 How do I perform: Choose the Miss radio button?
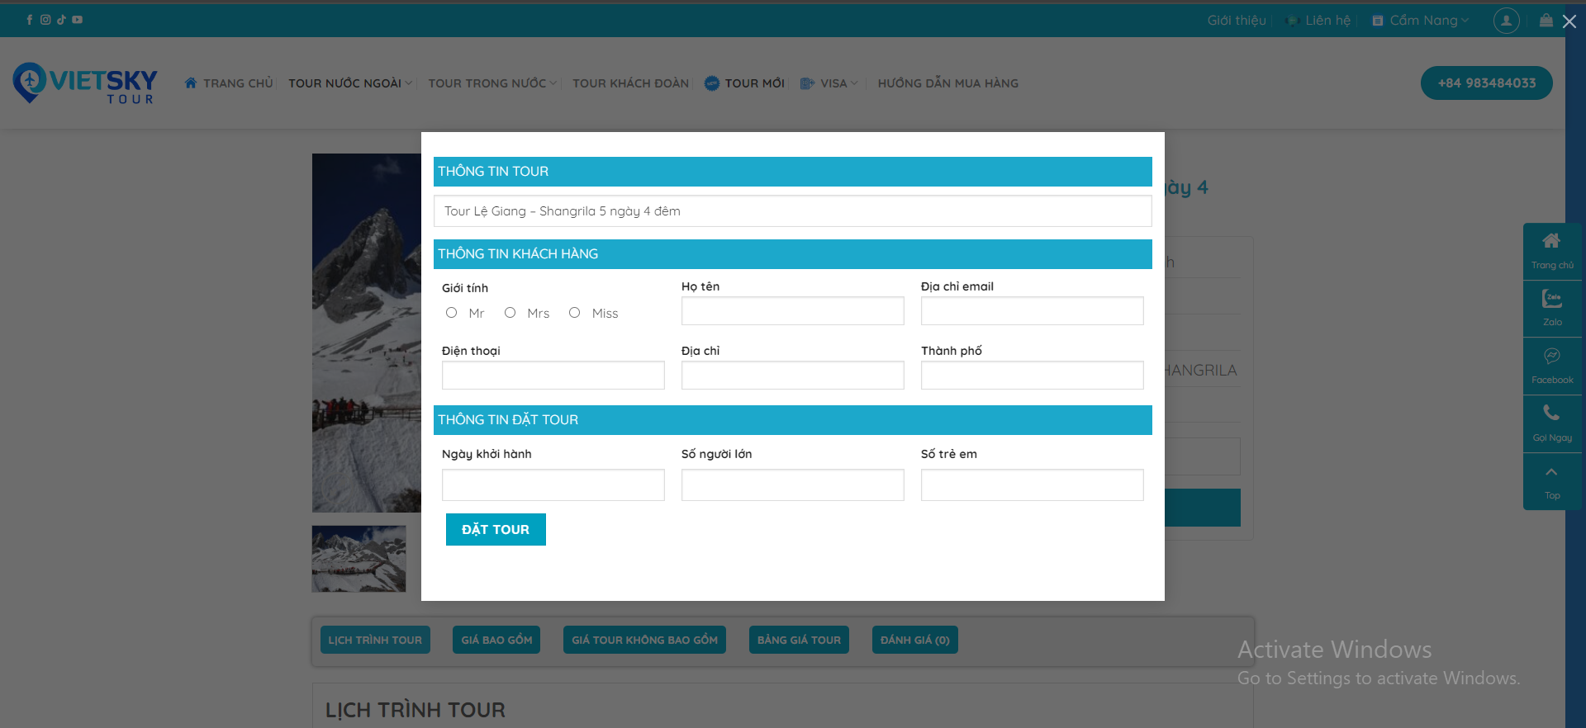[574, 313]
